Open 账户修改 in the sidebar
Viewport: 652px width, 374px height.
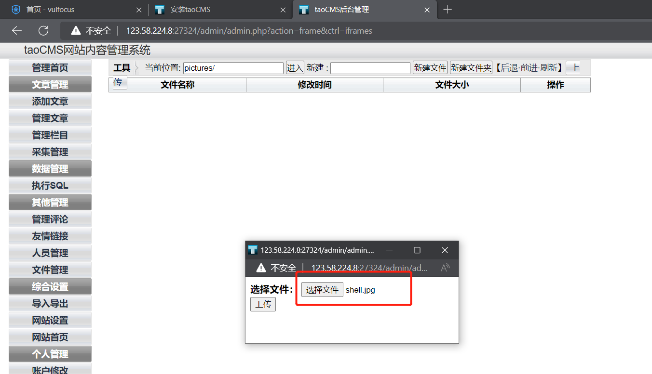click(50, 370)
